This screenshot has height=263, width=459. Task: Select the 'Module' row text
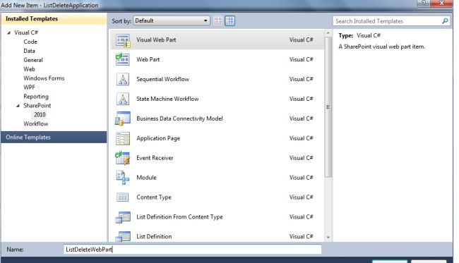coord(146,178)
